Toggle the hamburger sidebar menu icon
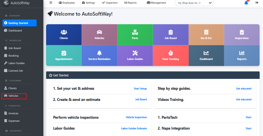Viewport: 263px width, 136px height. [51, 3]
